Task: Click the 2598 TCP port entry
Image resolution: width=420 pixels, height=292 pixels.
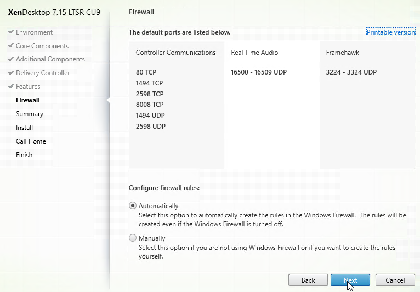Action: point(150,94)
